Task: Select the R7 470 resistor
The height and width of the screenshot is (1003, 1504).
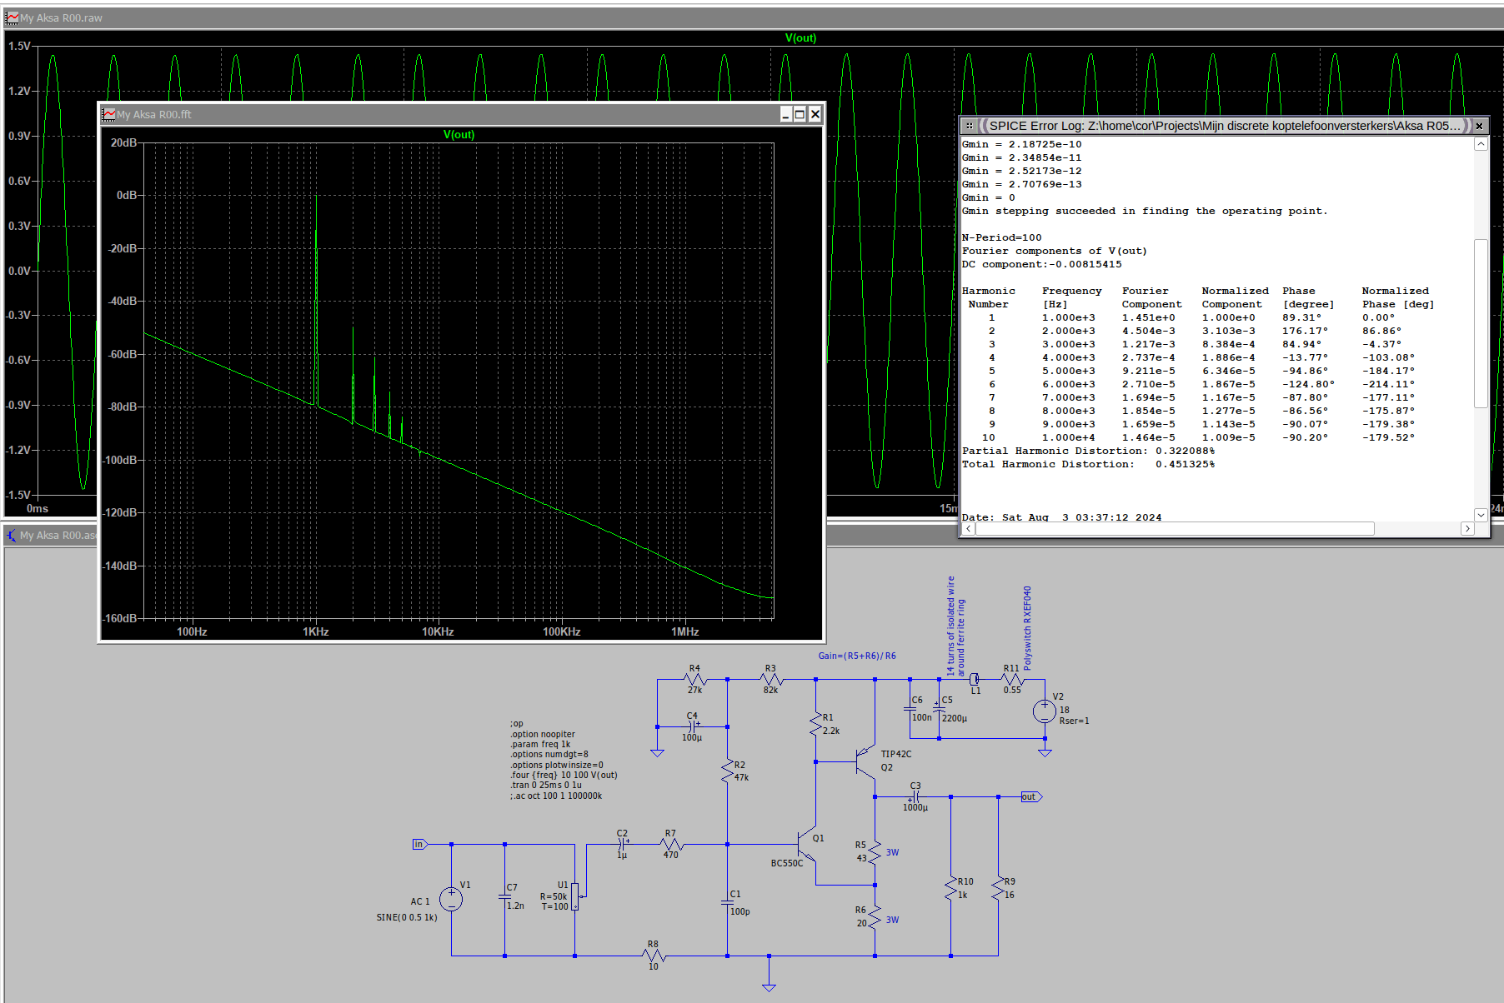Action: [671, 844]
